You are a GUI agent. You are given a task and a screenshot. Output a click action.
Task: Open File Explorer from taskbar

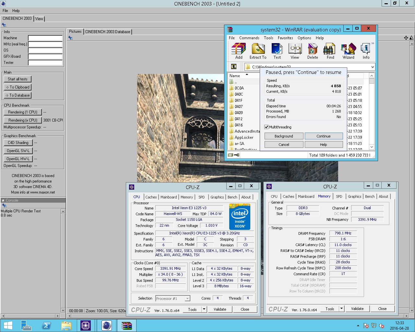66,326
